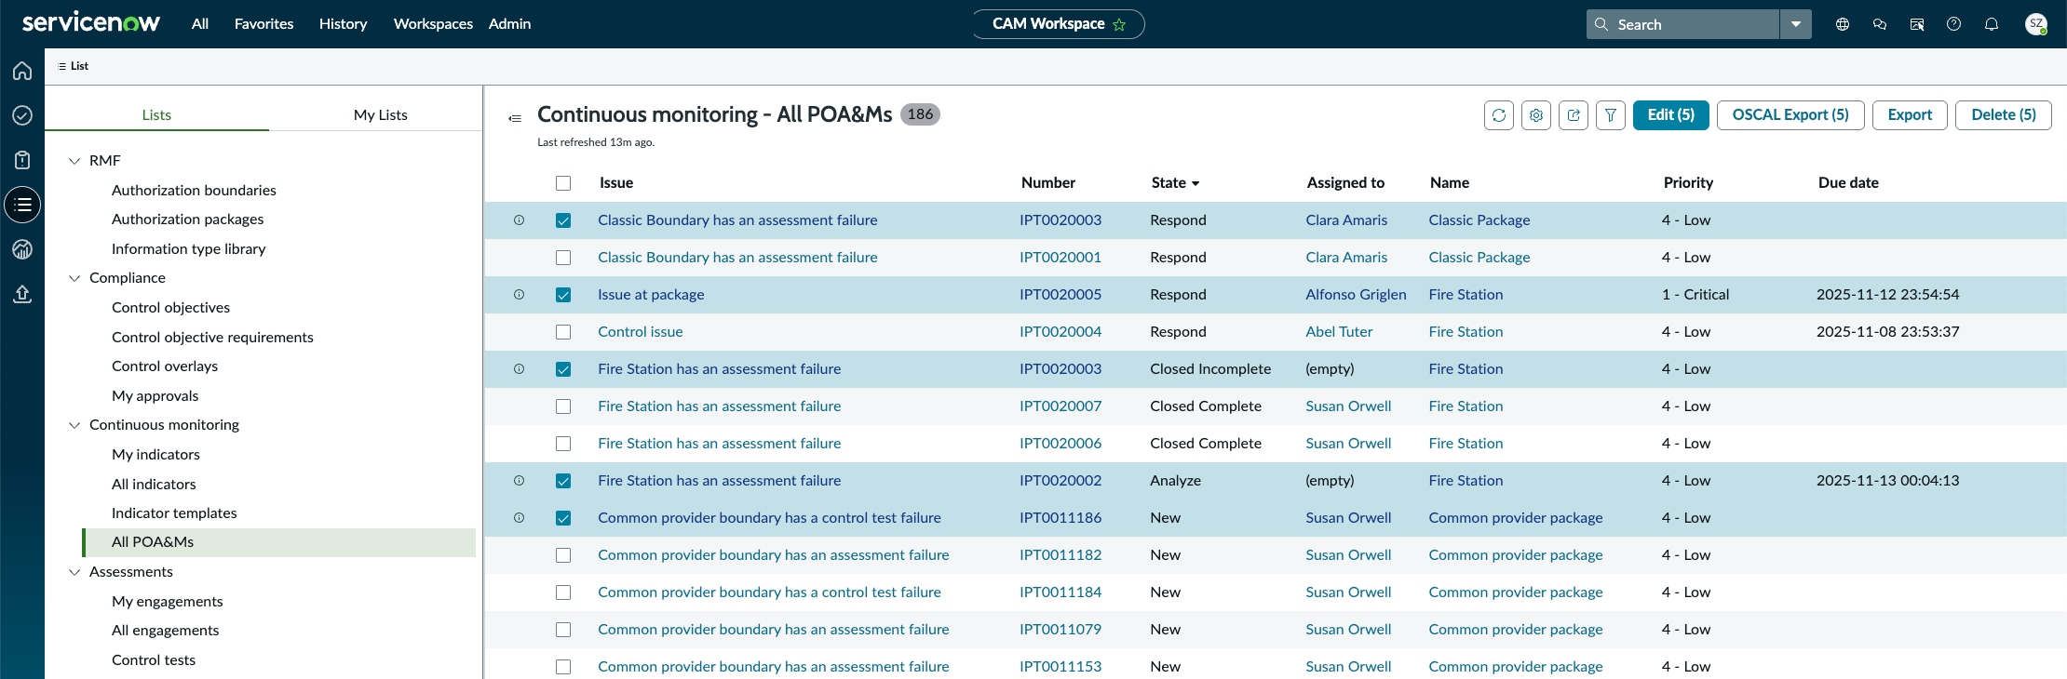Click the ServiceNow logo
The width and height of the screenshot is (2067, 679).
click(91, 22)
